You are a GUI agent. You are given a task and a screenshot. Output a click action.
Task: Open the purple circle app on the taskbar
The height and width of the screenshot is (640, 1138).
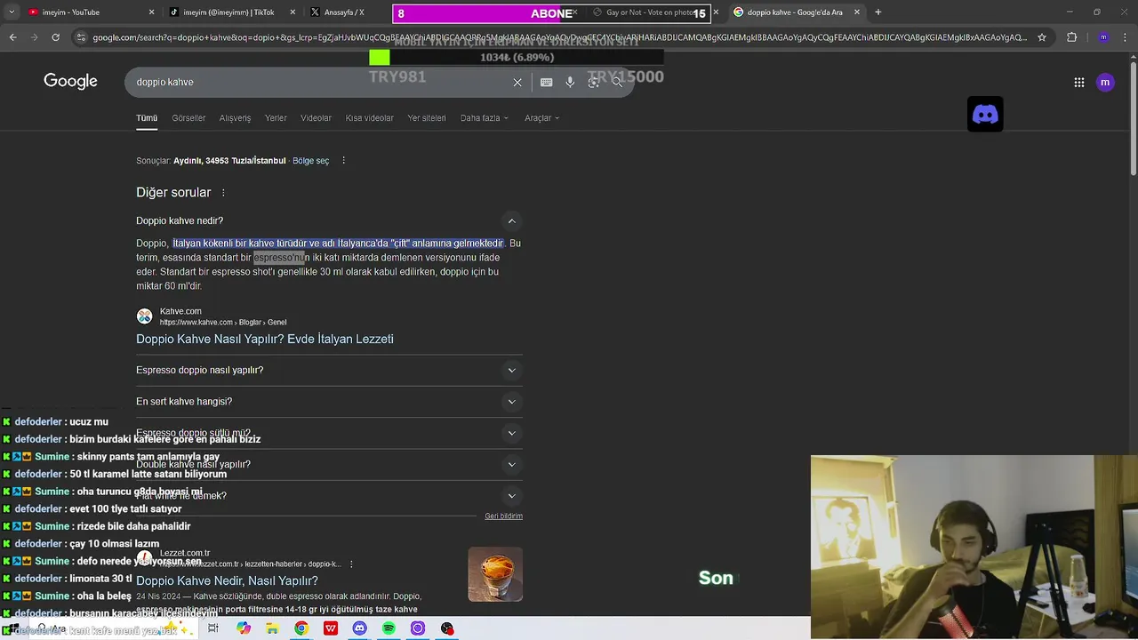click(x=418, y=628)
